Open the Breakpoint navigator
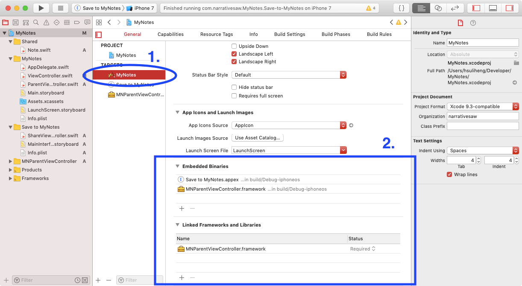 point(77,22)
